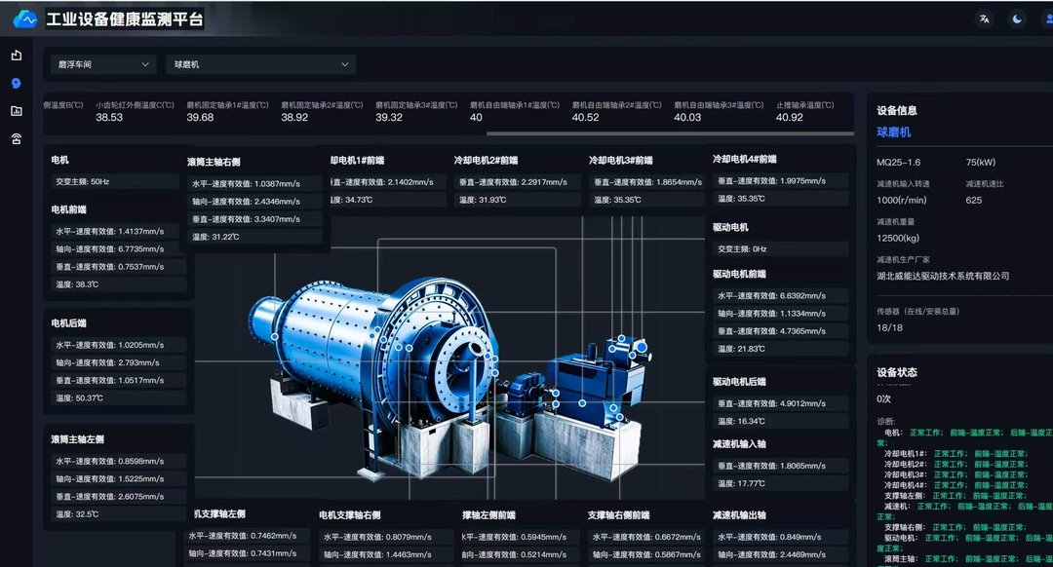1053x567 pixels.
Task: Select the 40.92 thrust bearing temperature value
Action: coord(790,118)
